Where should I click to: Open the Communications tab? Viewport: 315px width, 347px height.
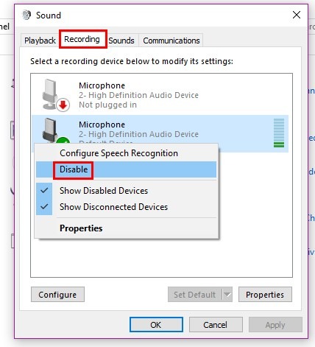pyautogui.click(x=171, y=41)
